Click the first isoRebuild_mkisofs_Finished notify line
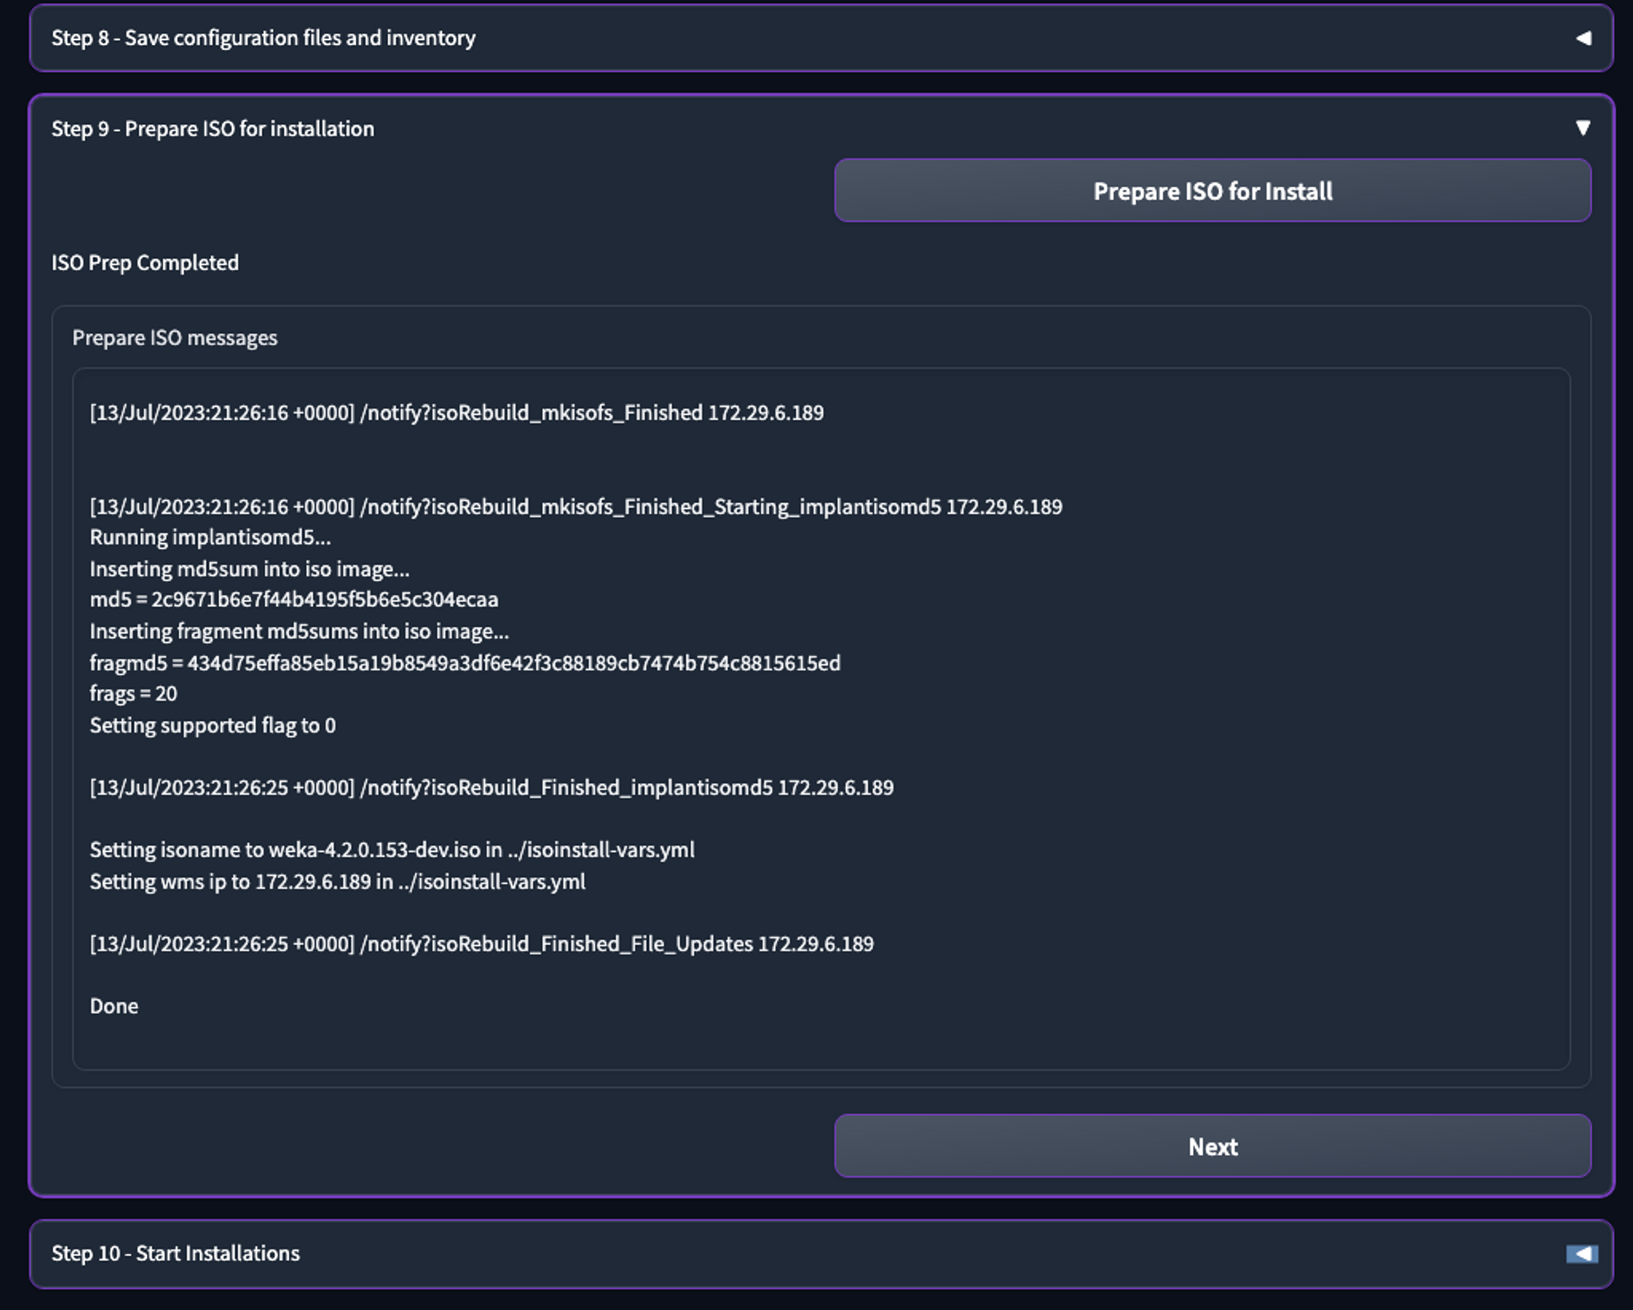Screen dimensions: 1633x1310 tap(456, 413)
